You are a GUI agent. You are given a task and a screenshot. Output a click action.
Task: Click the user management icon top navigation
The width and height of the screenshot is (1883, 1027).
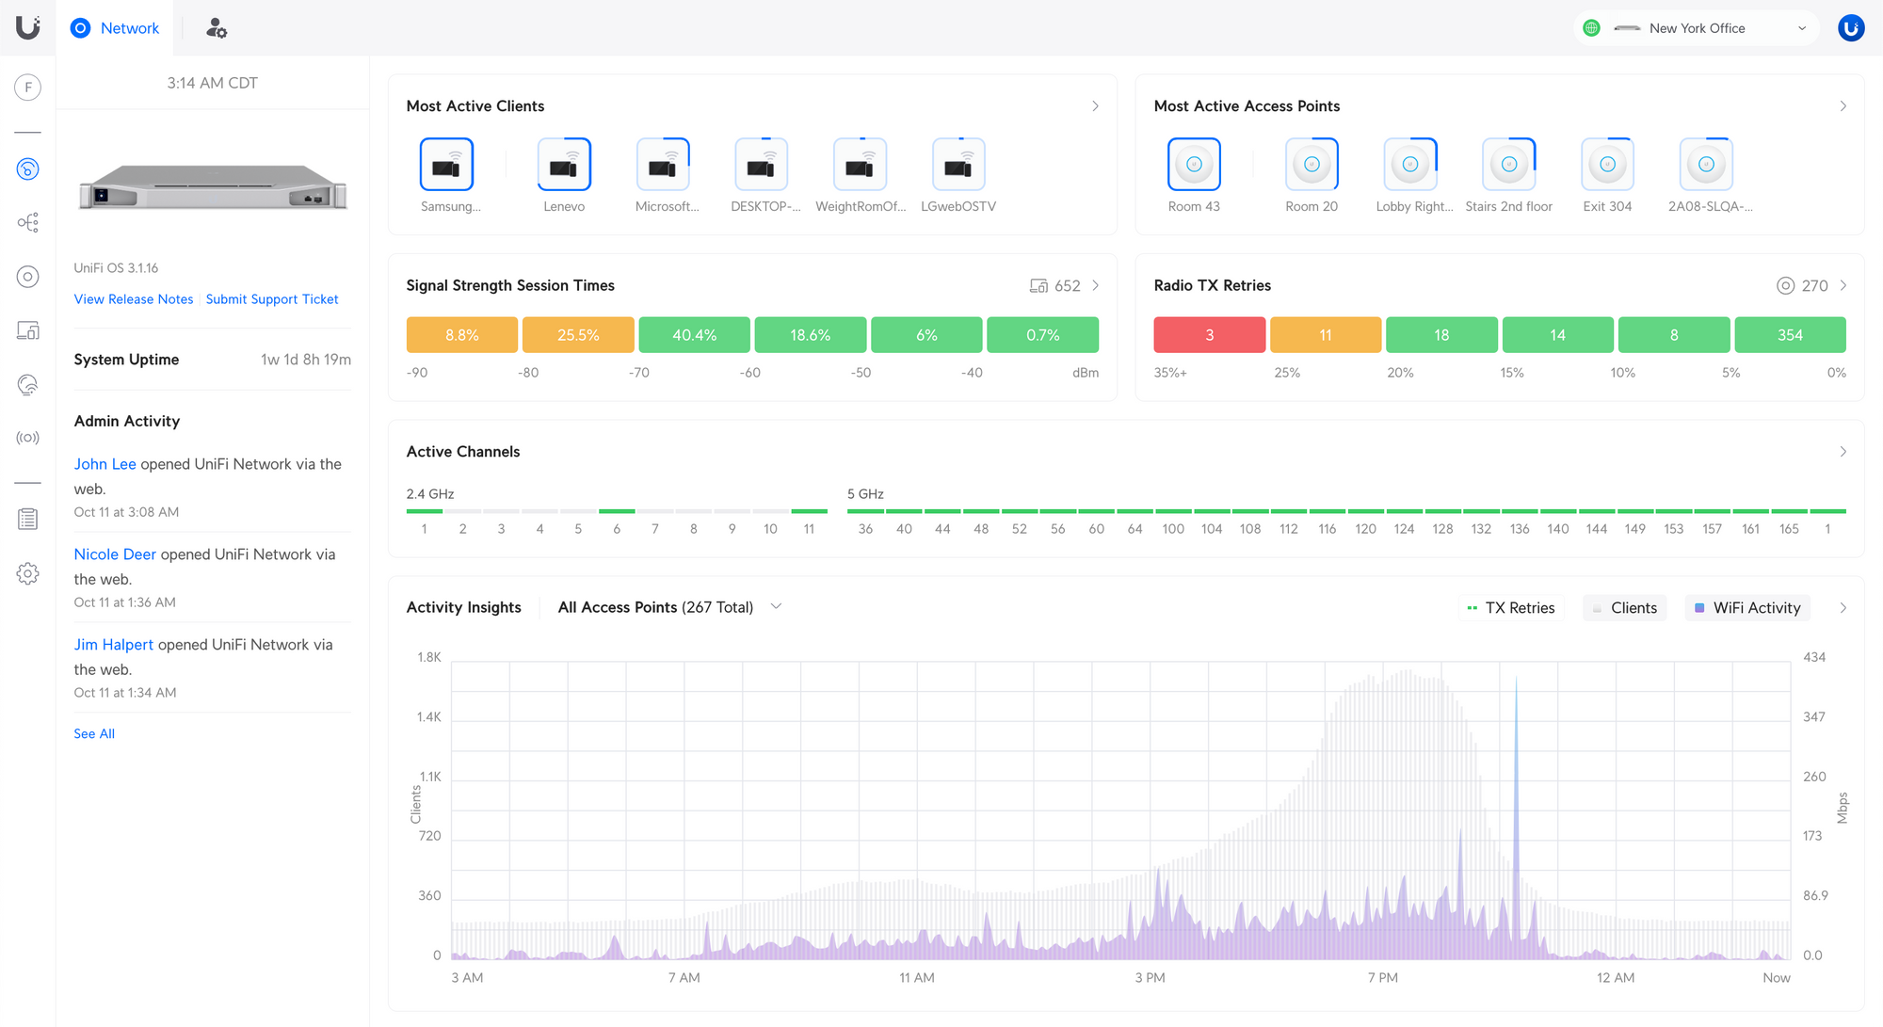[x=217, y=28]
